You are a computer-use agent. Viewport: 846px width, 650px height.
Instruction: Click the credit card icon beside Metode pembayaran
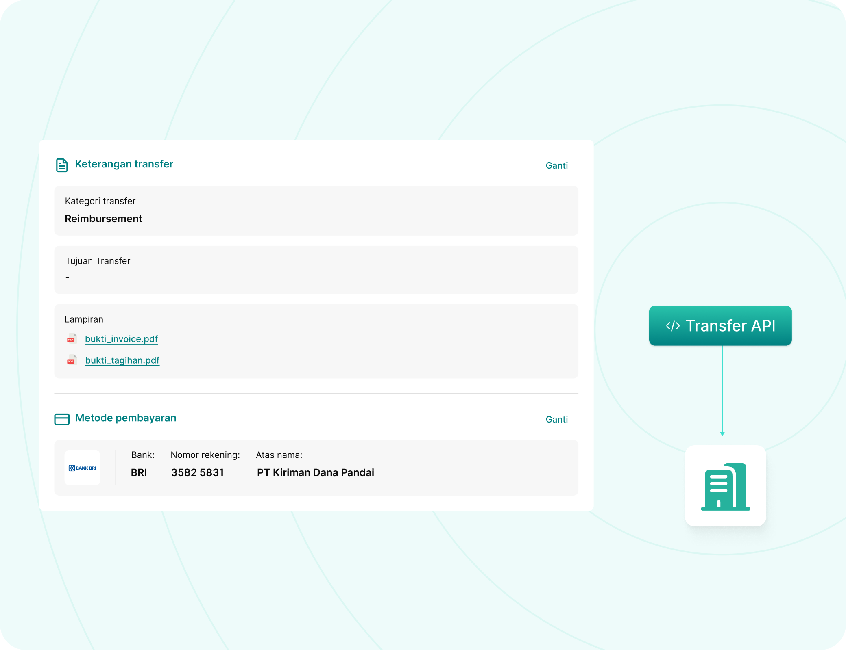click(x=62, y=419)
